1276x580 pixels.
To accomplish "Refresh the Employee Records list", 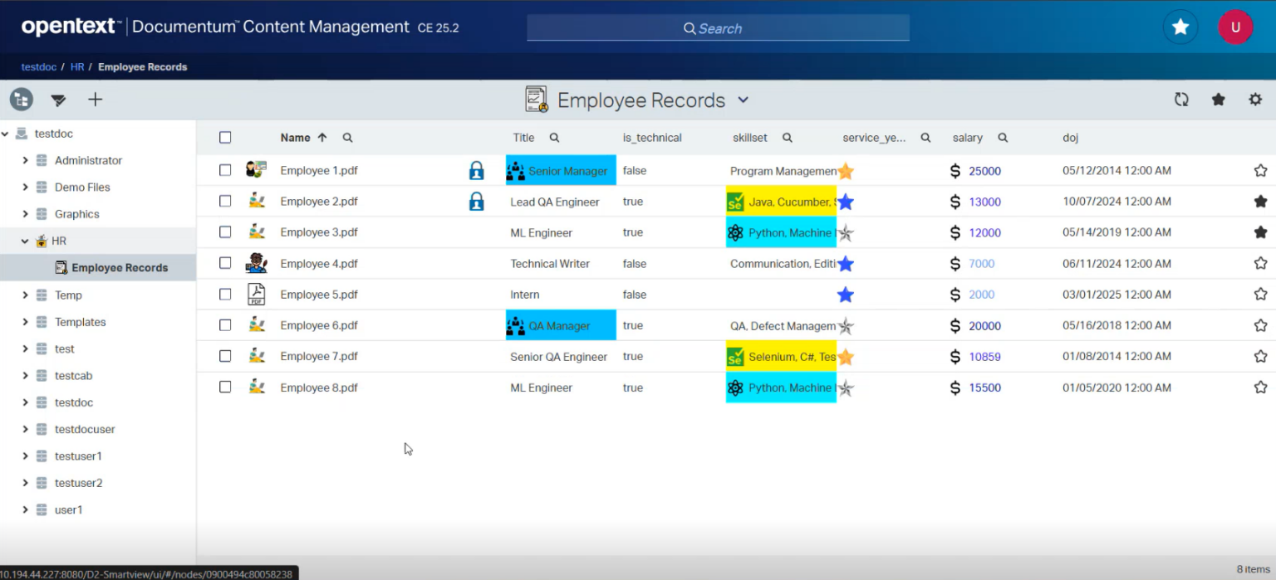I will (1180, 99).
